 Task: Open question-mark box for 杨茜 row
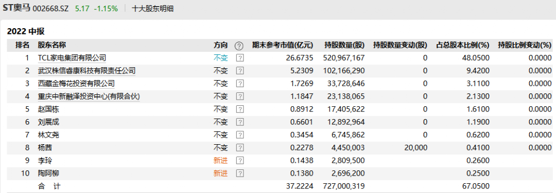(x=240, y=148)
